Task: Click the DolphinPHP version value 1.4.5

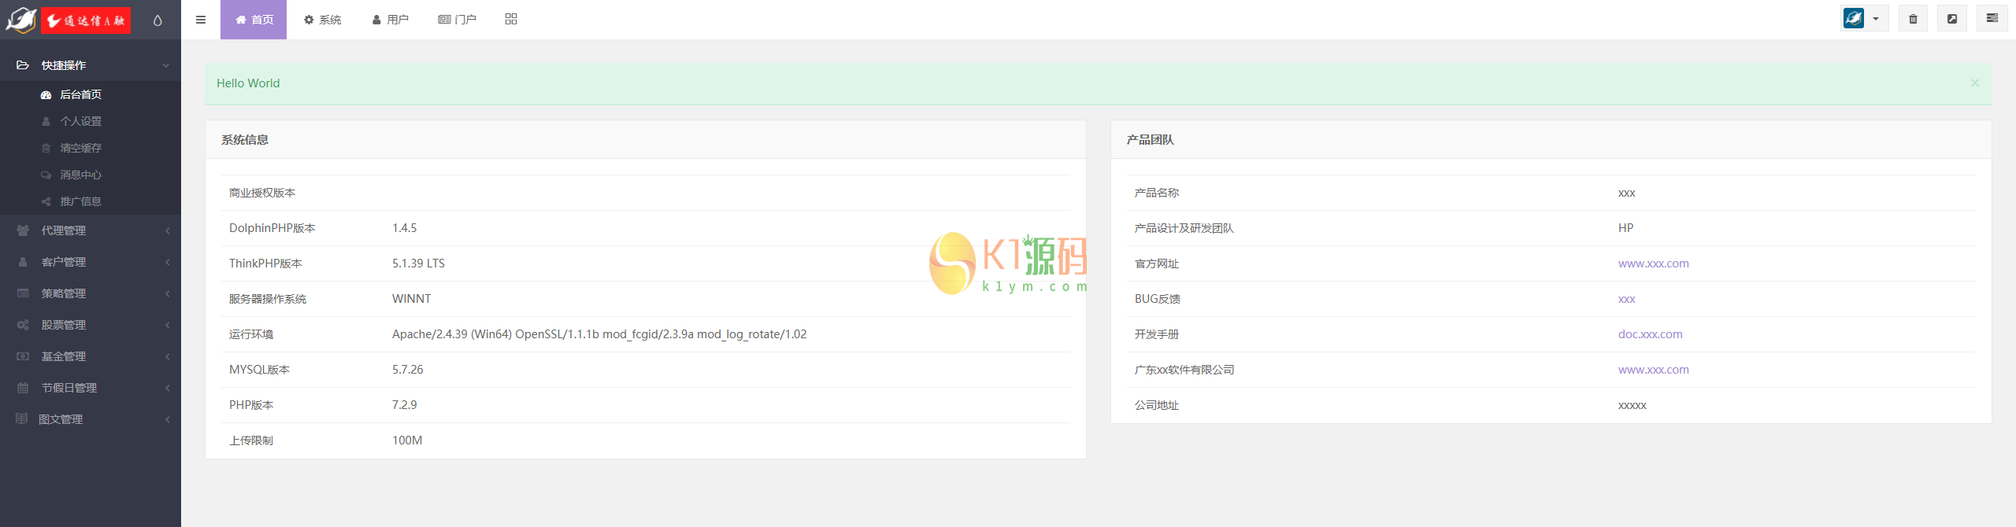Action: tap(404, 228)
